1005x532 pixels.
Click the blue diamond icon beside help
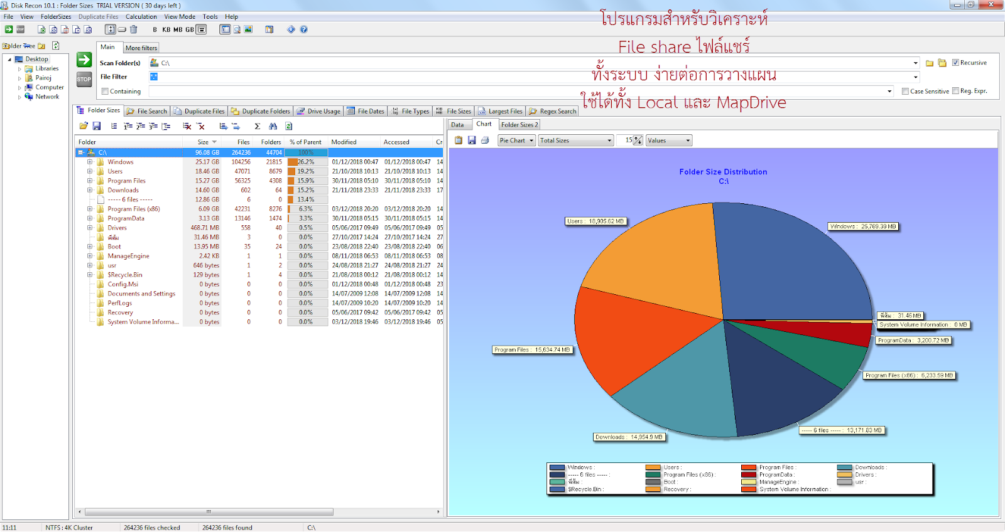pyautogui.click(x=291, y=29)
